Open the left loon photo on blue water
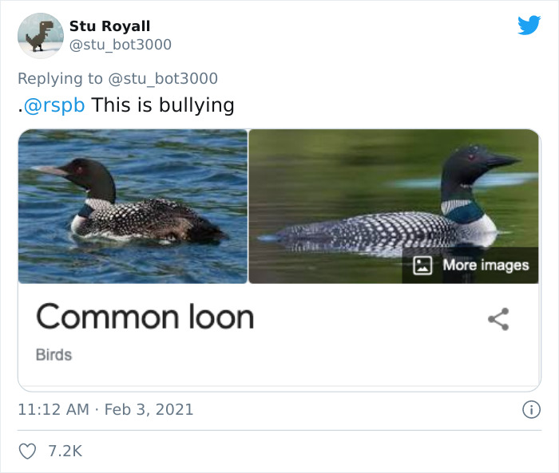559x473 pixels. (133, 206)
